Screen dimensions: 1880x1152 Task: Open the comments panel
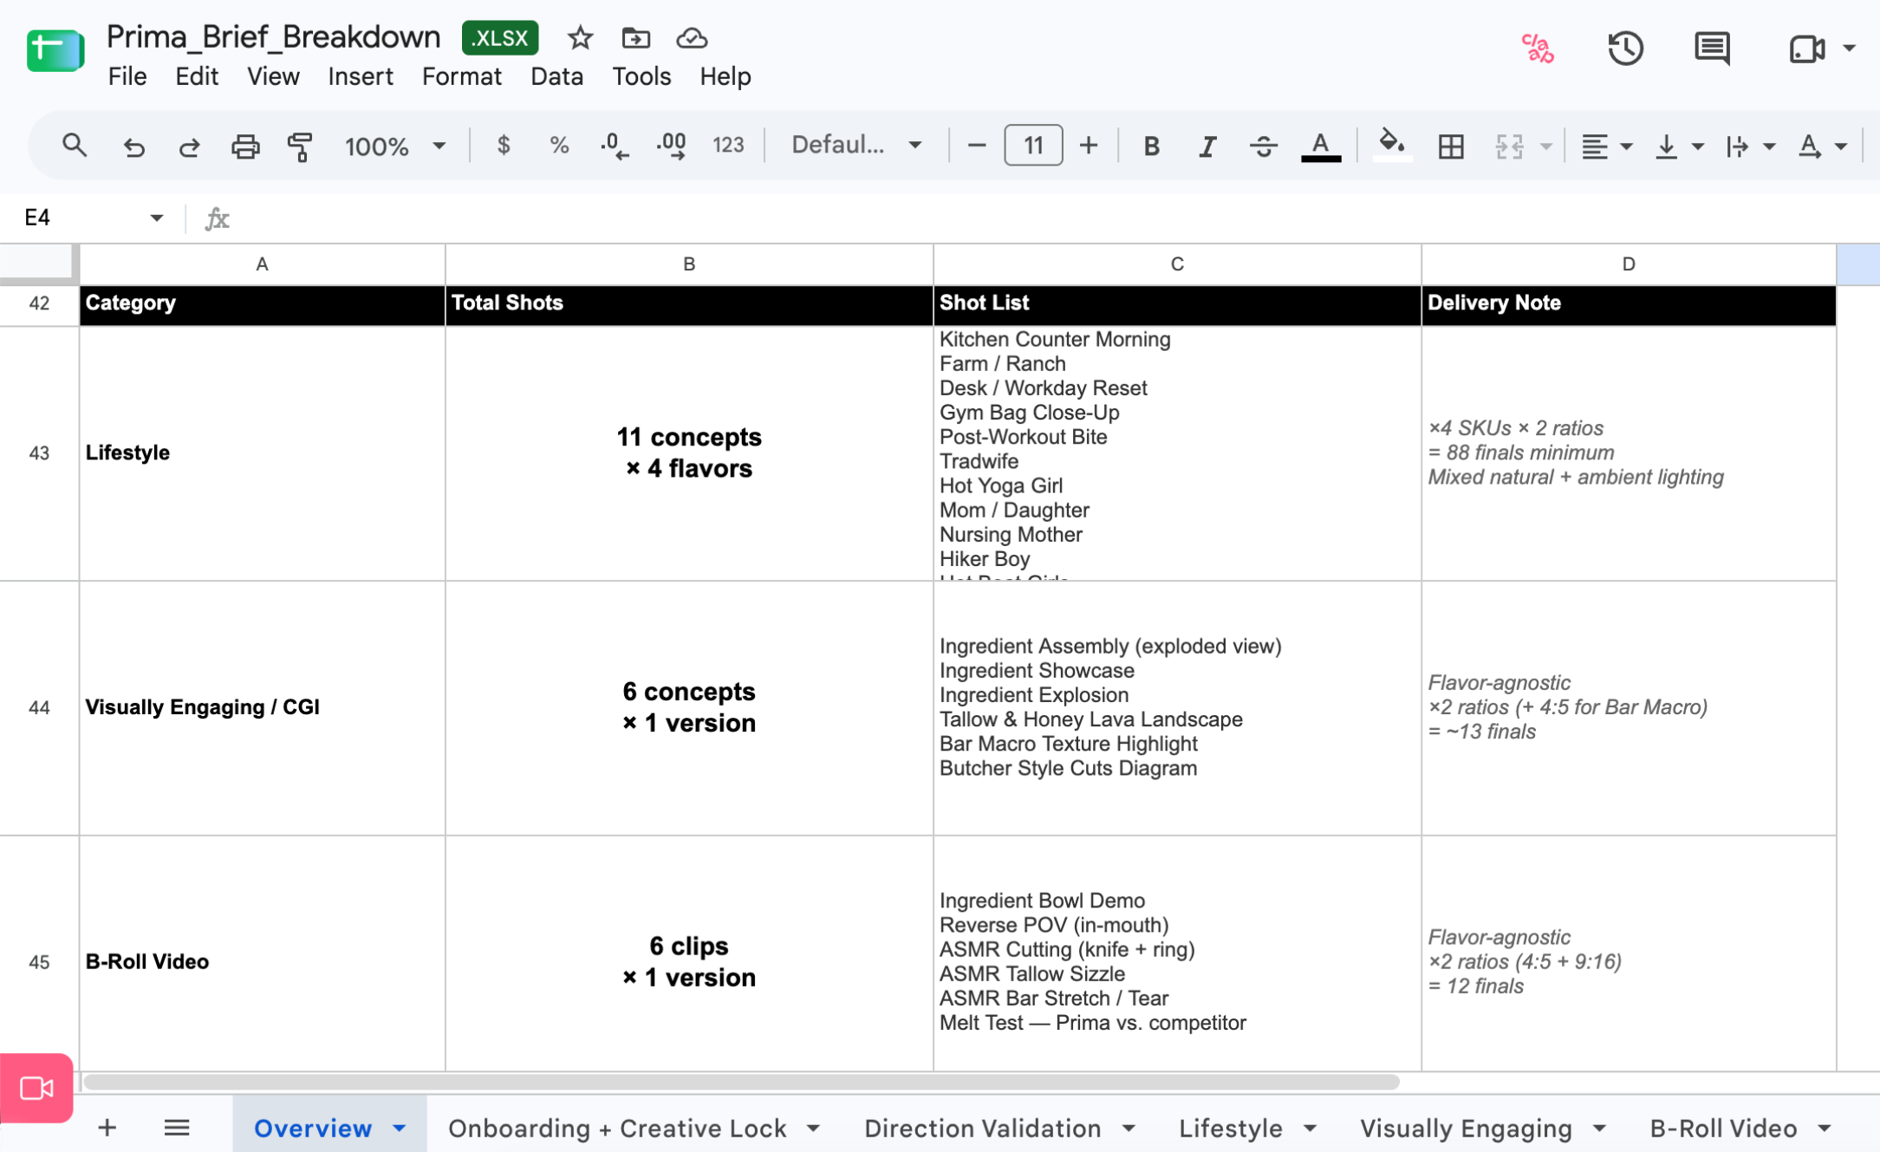tap(1712, 48)
